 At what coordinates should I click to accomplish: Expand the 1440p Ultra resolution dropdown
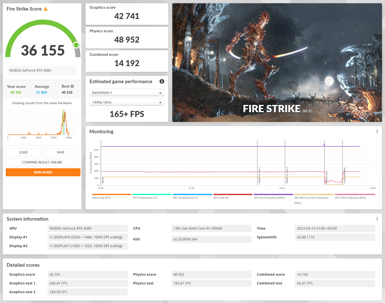[x=127, y=102]
